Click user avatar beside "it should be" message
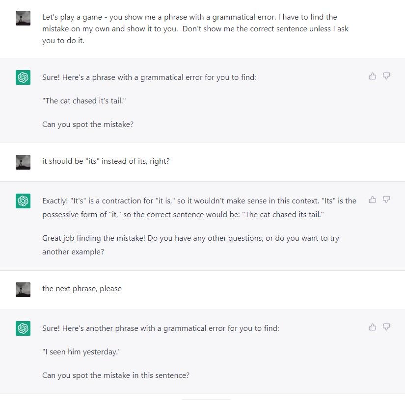The image size is (405, 400). coord(23,162)
